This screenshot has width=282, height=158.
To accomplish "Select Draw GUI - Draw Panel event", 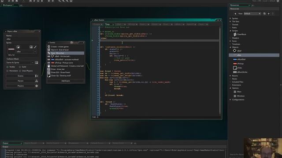I will tap(66, 72).
